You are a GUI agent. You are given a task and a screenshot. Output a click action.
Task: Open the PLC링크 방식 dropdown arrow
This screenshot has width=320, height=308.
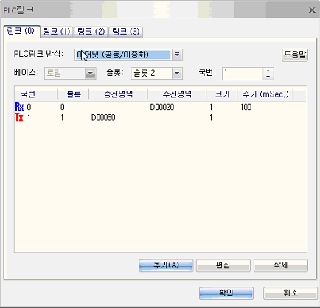click(x=177, y=55)
